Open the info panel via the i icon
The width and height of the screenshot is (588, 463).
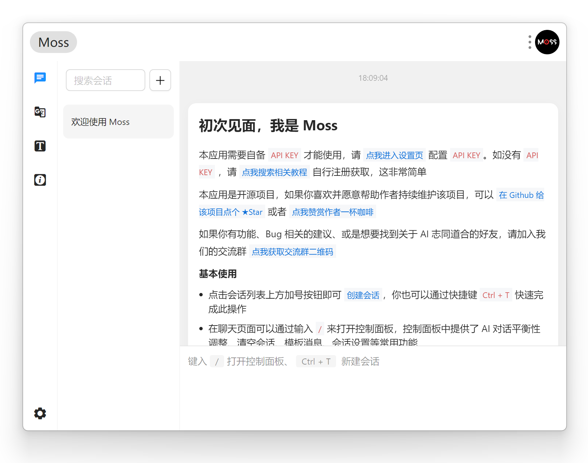click(40, 180)
